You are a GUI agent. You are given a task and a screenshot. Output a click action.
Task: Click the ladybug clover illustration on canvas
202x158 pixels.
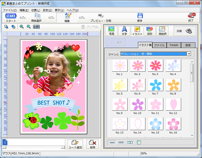32,121
